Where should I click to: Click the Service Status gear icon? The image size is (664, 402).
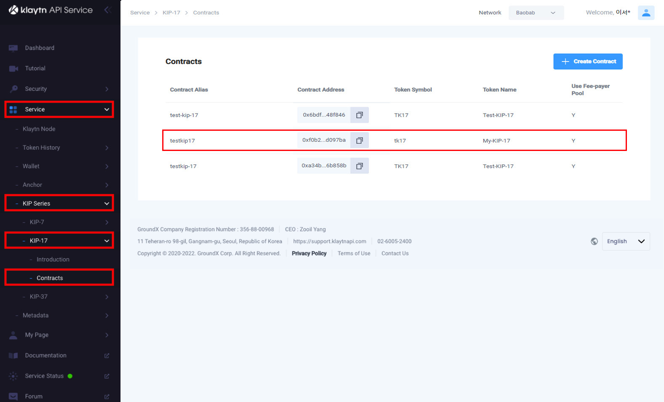(x=13, y=376)
